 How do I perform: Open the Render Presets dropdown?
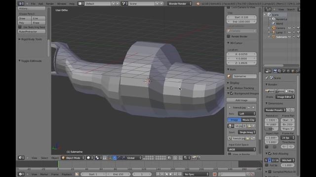click(x=275, y=110)
